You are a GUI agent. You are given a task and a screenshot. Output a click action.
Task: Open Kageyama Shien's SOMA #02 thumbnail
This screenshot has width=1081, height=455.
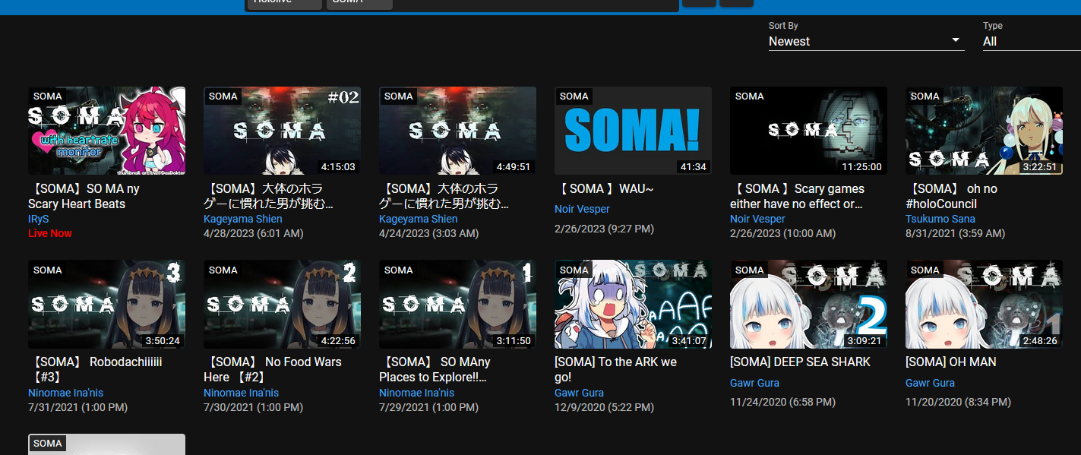[x=282, y=131]
